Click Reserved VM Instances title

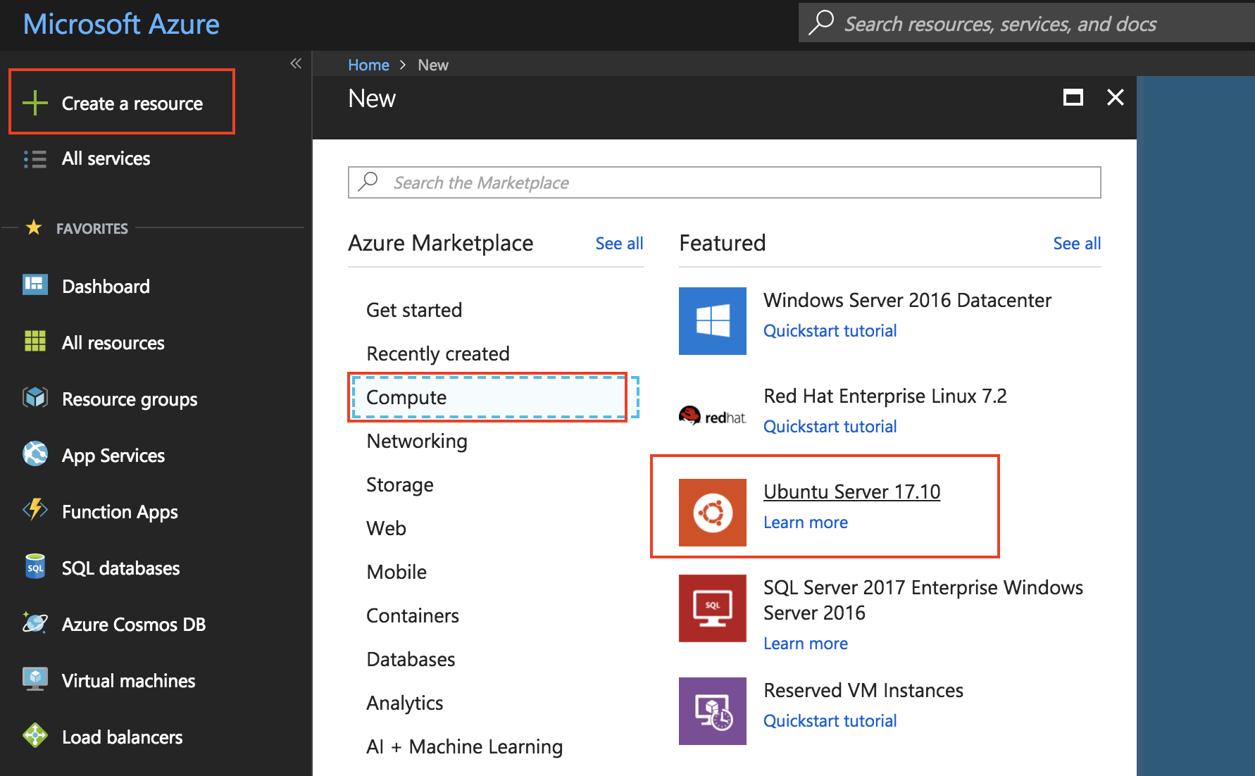(x=863, y=690)
